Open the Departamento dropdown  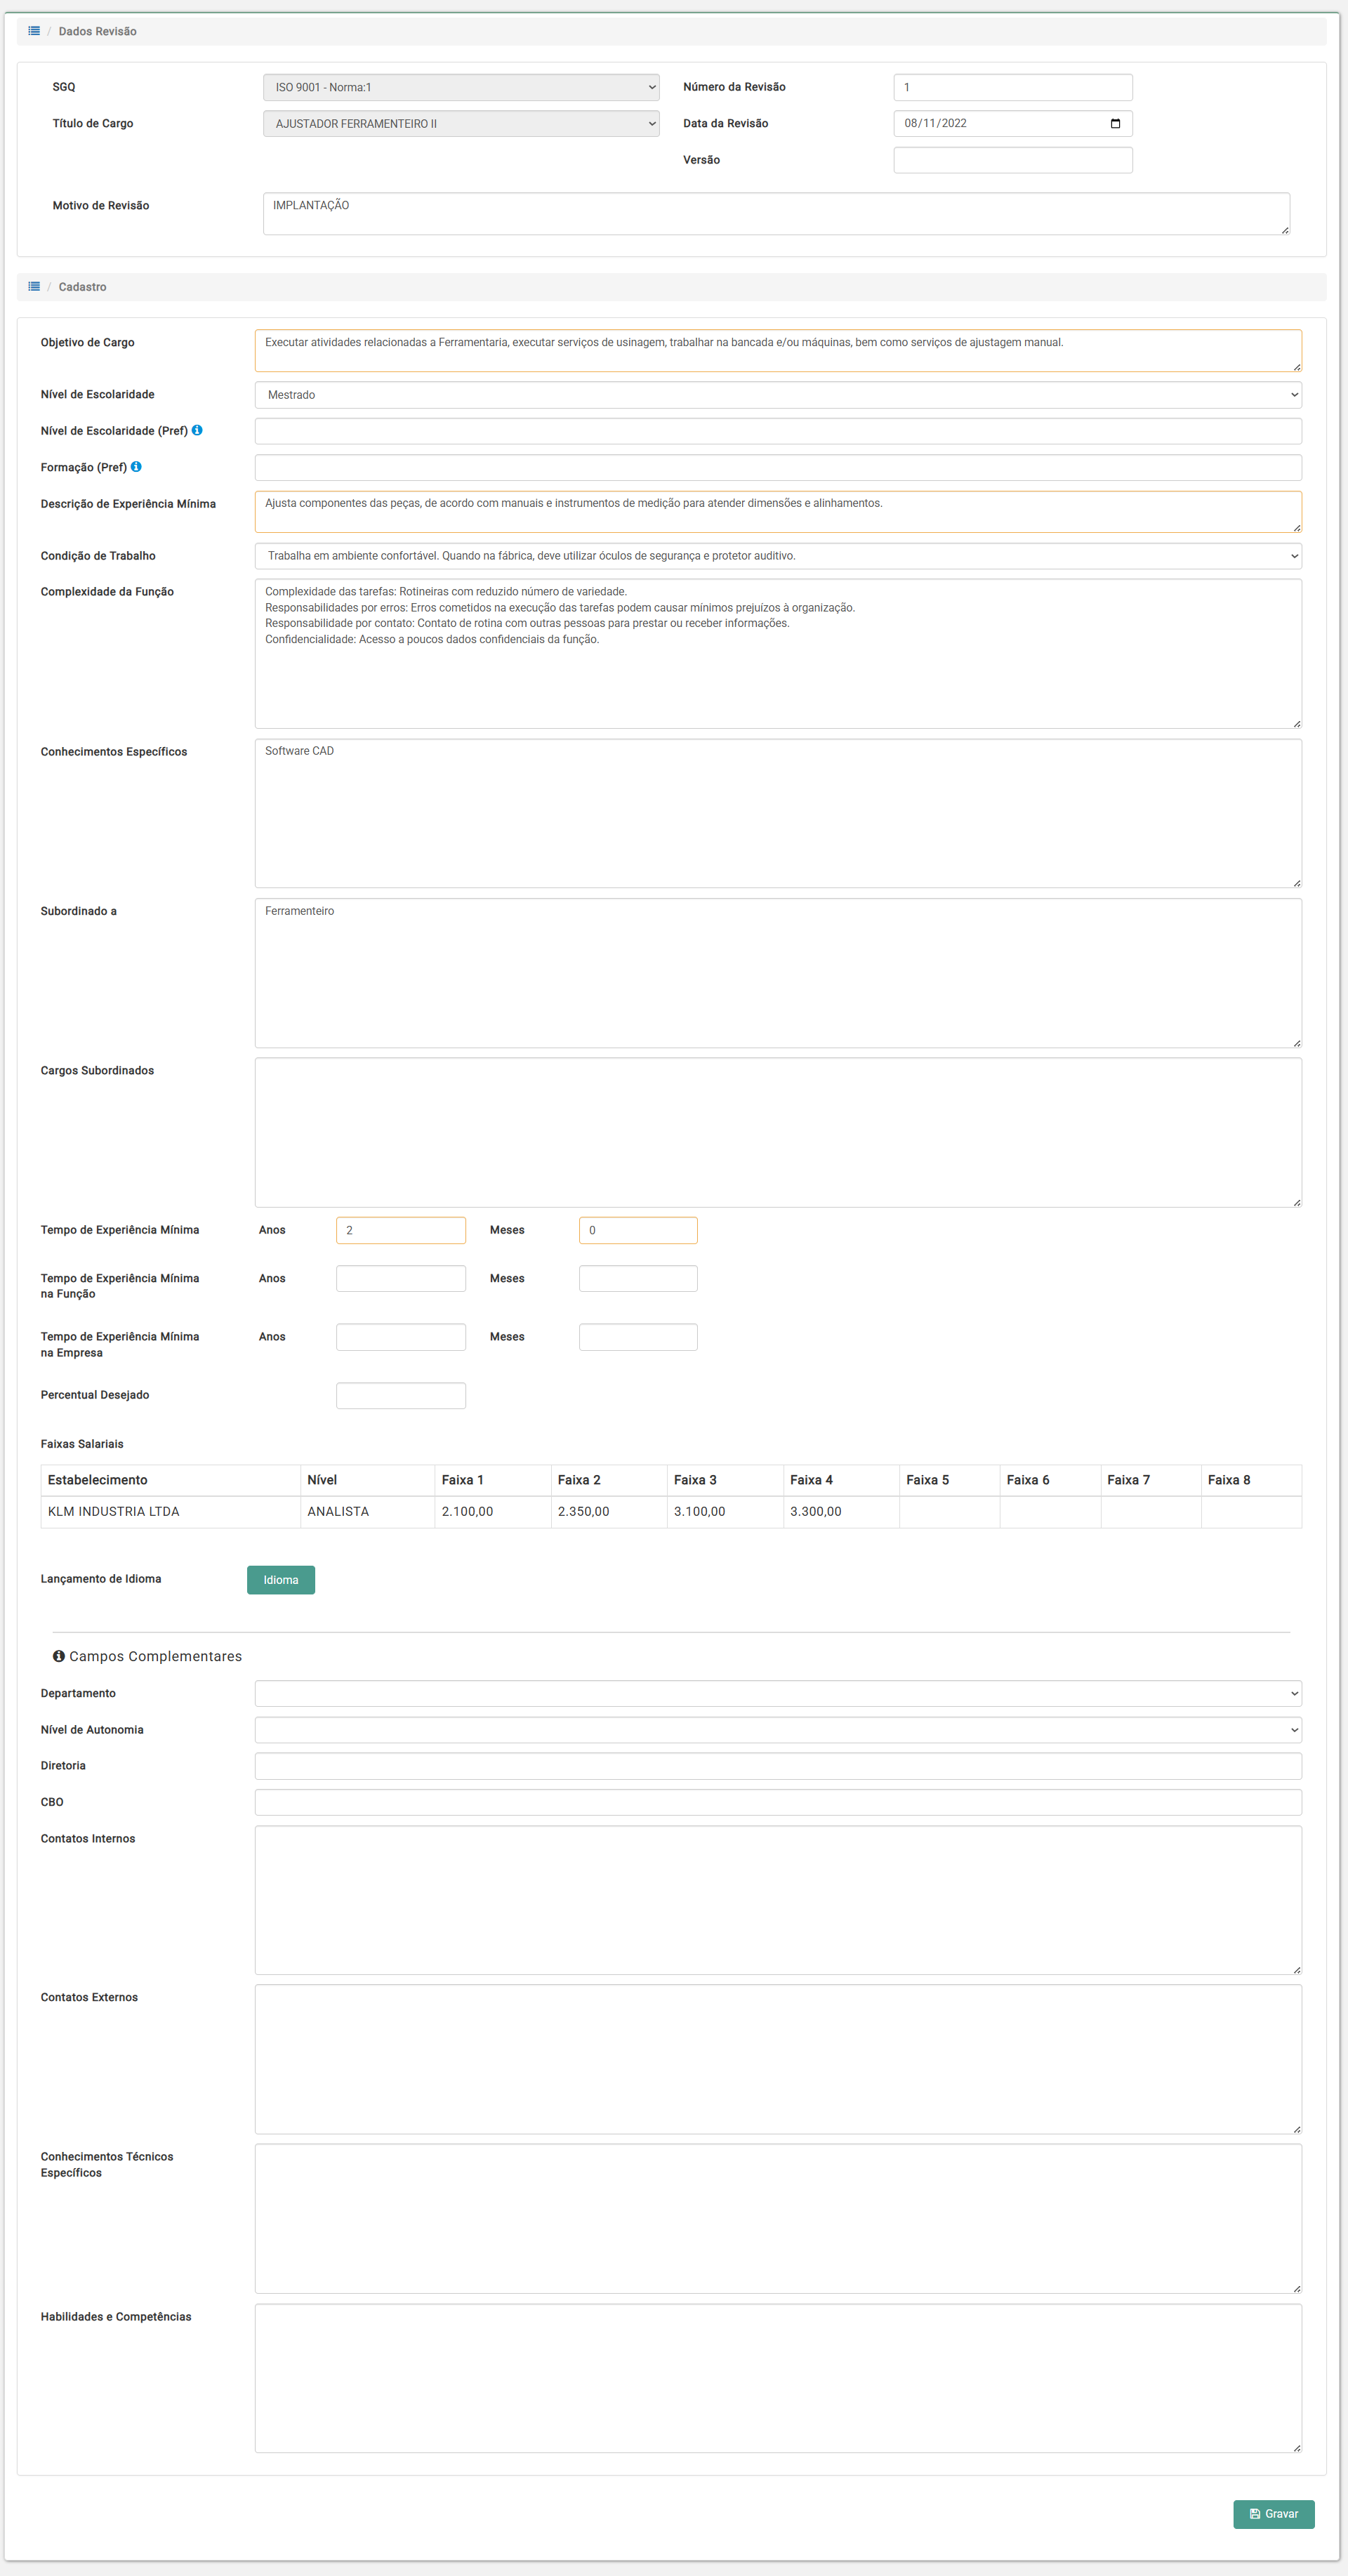[x=777, y=1693]
